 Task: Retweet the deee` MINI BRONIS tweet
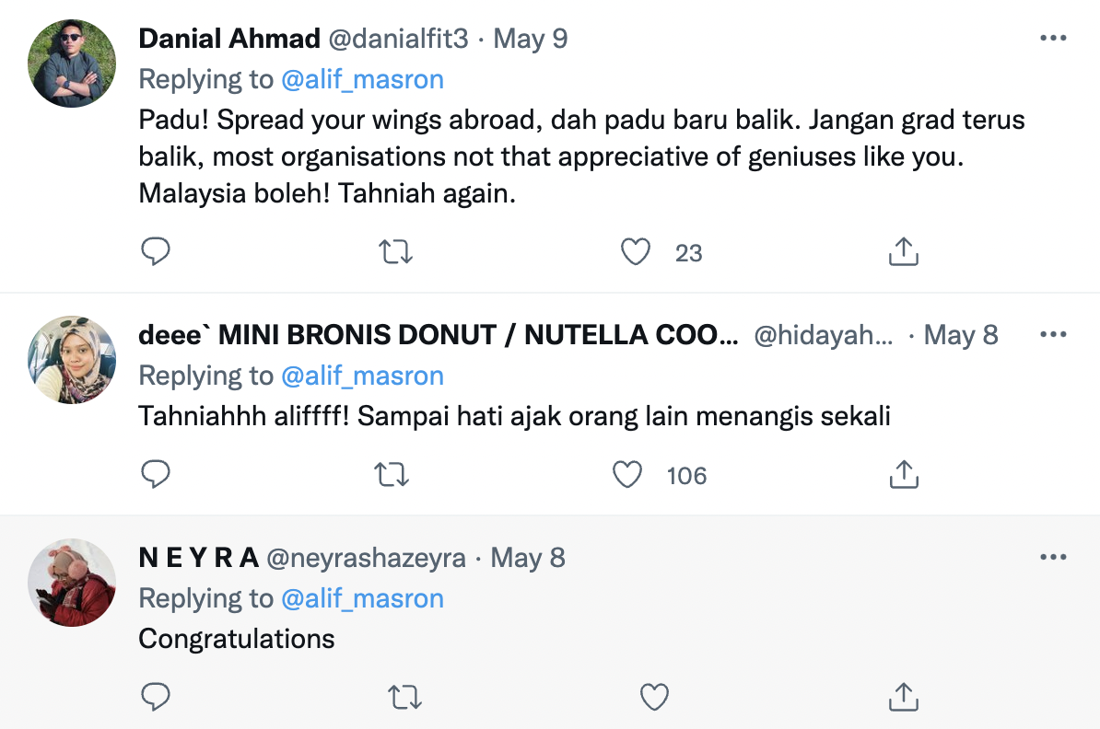(x=393, y=474)
